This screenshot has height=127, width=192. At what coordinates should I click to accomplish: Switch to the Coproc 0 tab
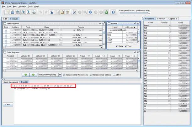(173, 19)
